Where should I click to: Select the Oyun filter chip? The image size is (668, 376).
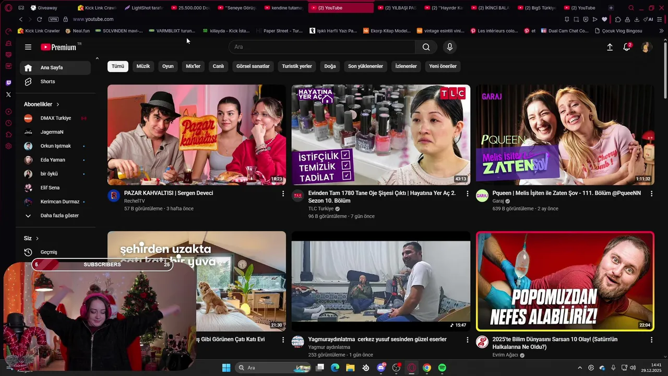168,66
